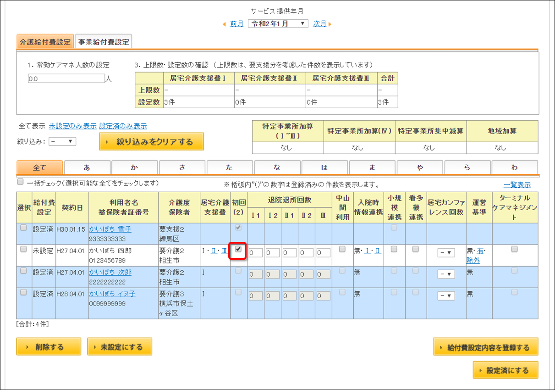This screenshot has height=390, width=555.
Task: Set 運営基準 to 有 for 四郎
Action: pyautogui.click(x=480, y=251)
